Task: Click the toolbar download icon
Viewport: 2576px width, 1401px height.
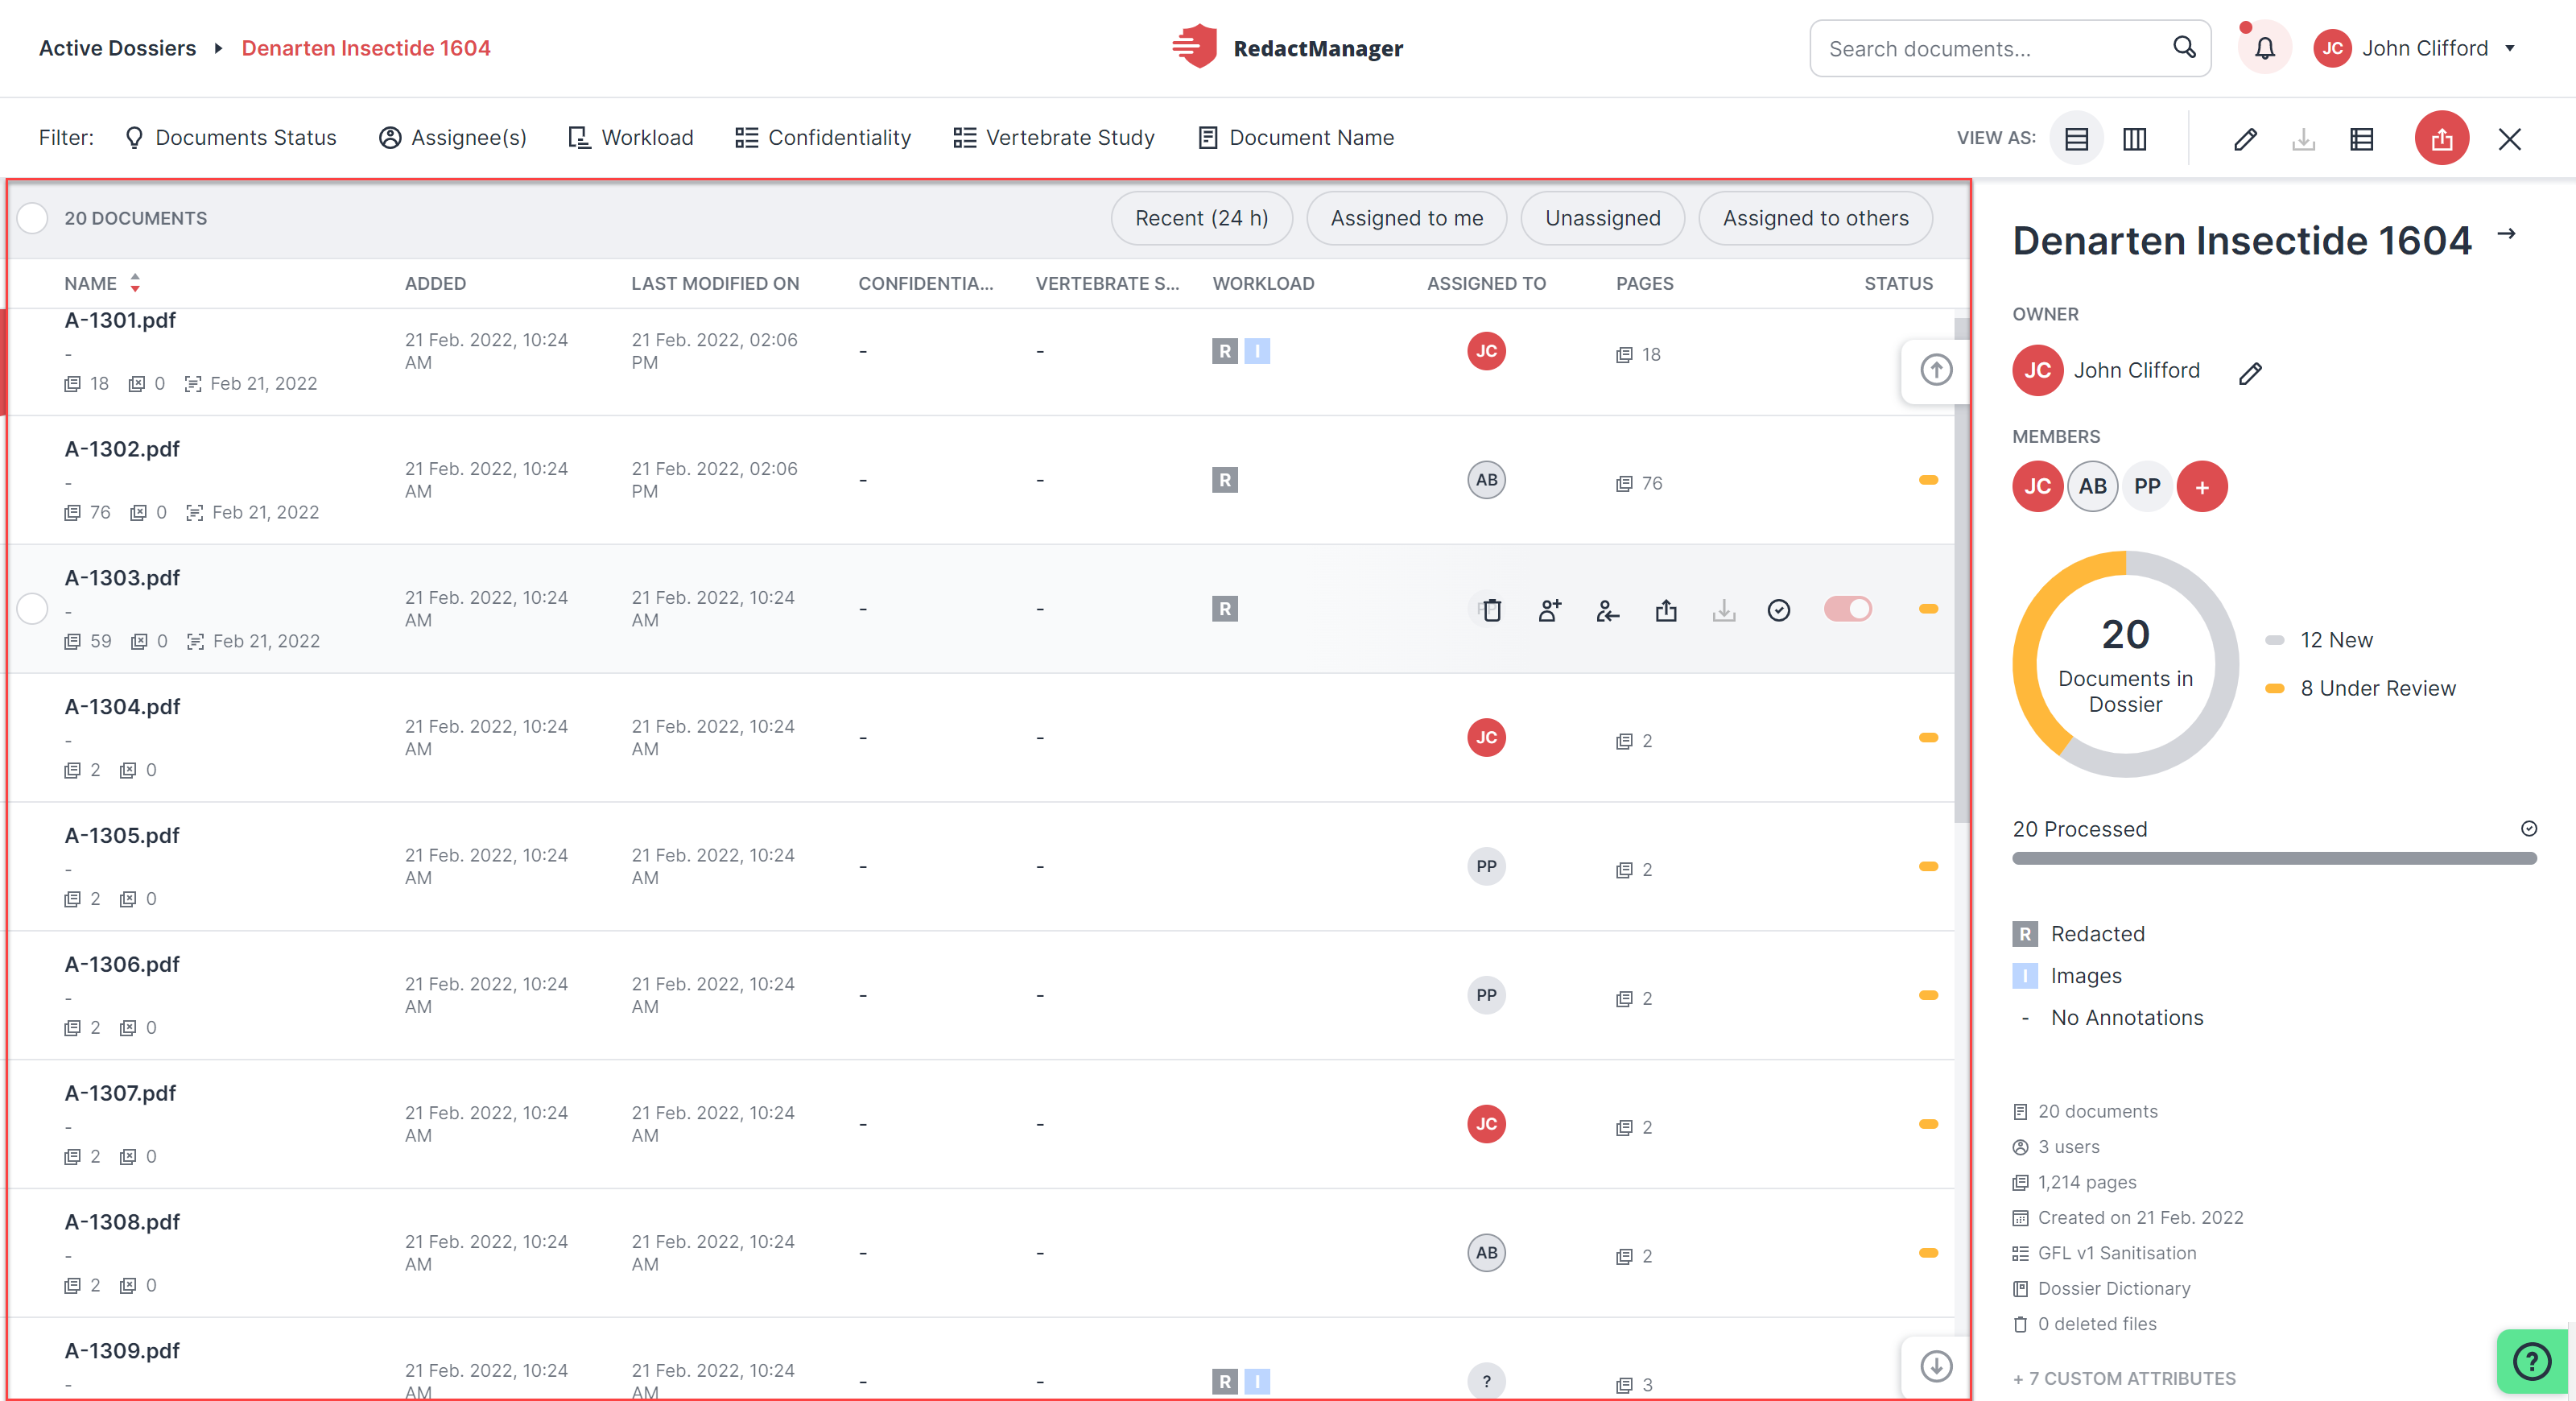Action: (2303, 138)
